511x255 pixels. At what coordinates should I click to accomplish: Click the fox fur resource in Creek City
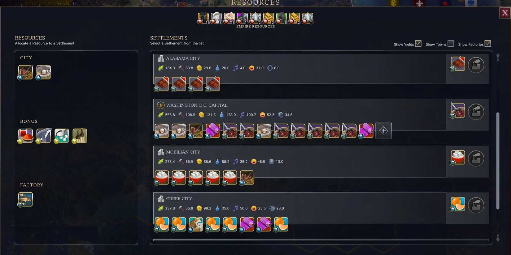coord(196,224)
